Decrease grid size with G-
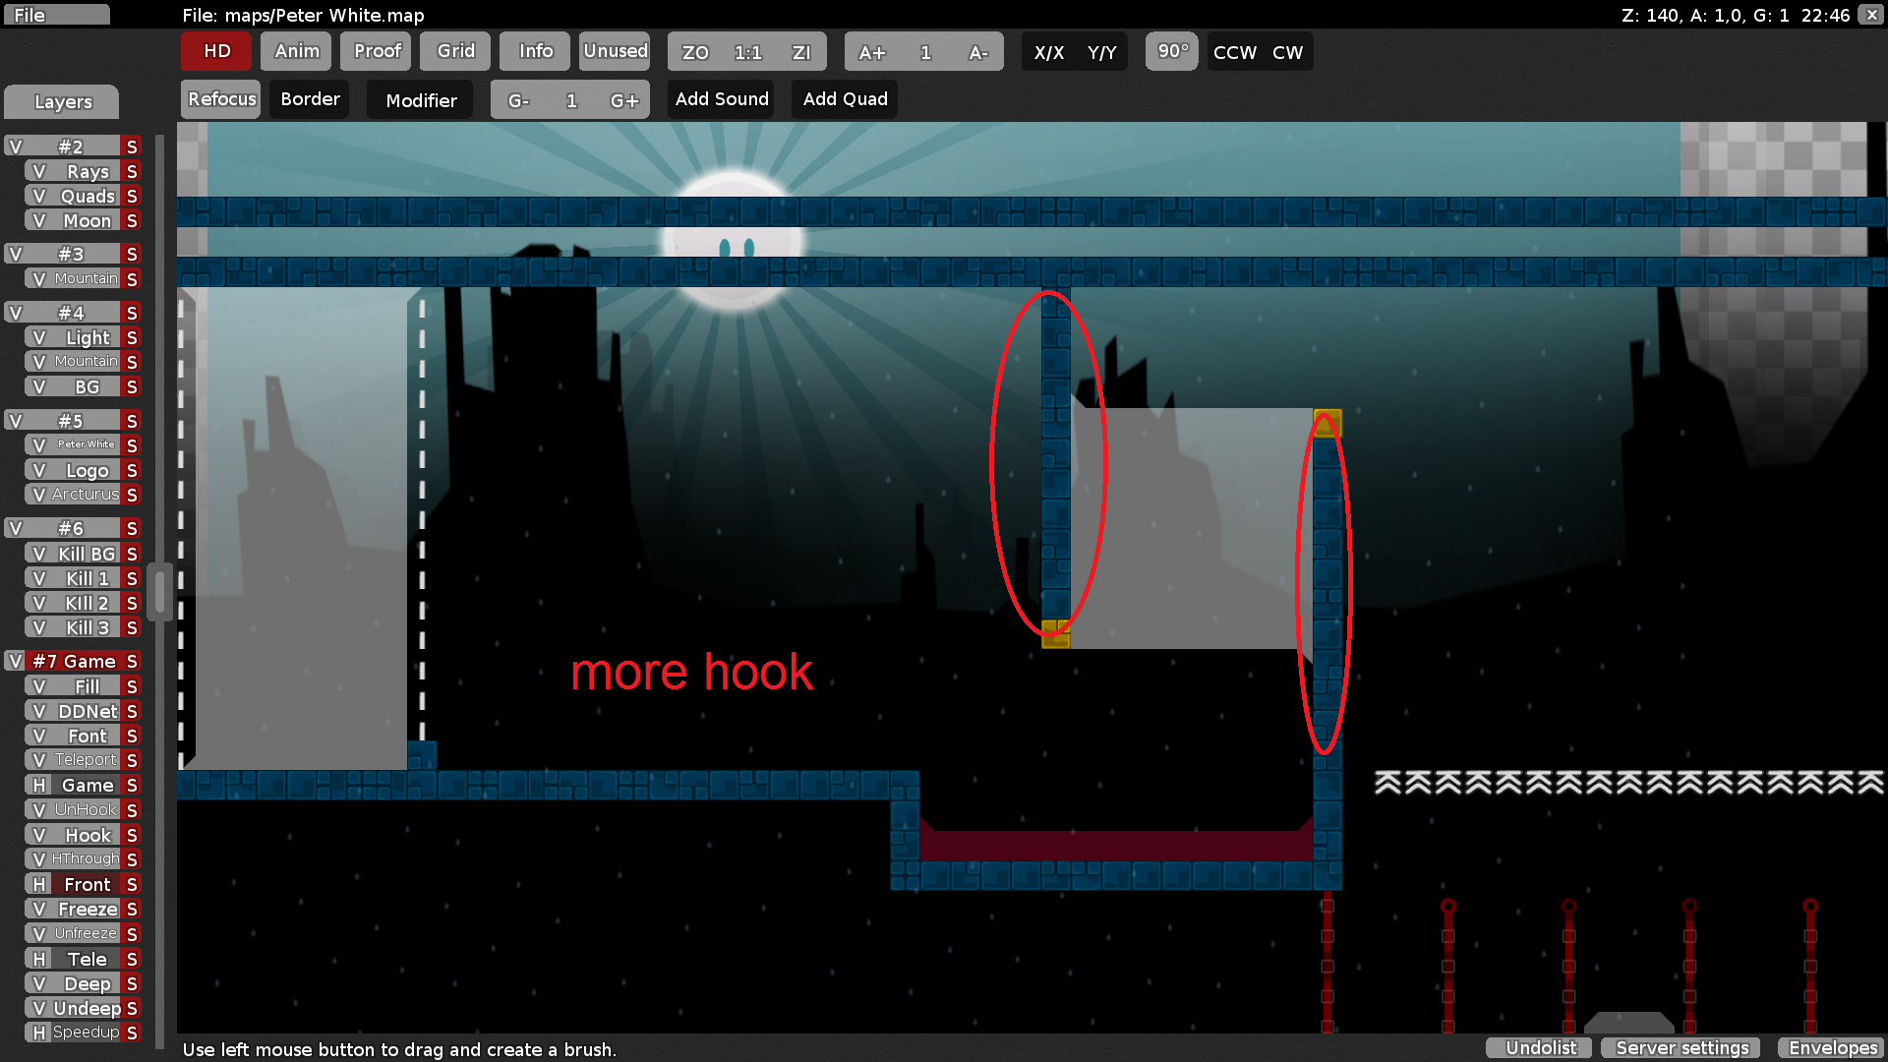The image size is (1888, 1062). pyautogui.click(x=518, y=100)
